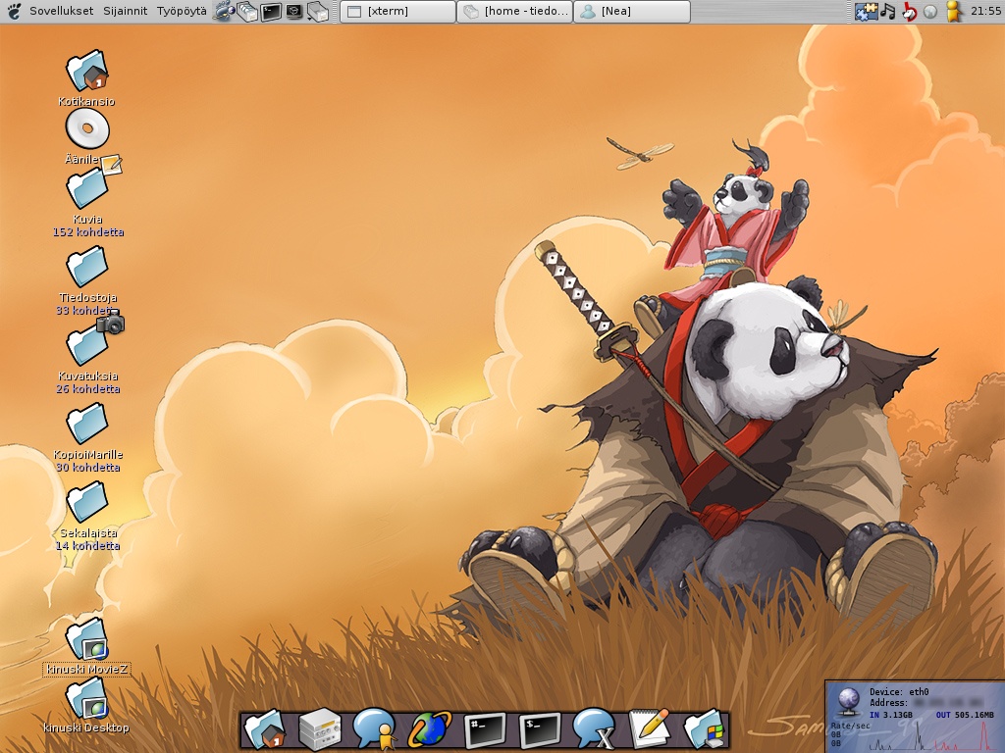Click the GNOME foot logo in panel
The image size is (1005, 753).
pyautogui.click(x=14, y=11)
